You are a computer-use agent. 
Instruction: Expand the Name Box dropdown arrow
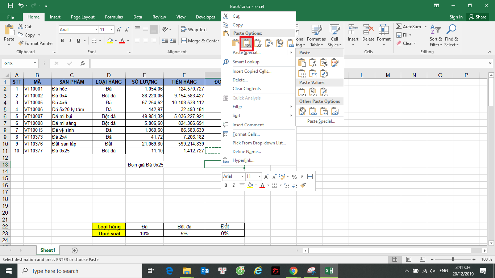35,63
